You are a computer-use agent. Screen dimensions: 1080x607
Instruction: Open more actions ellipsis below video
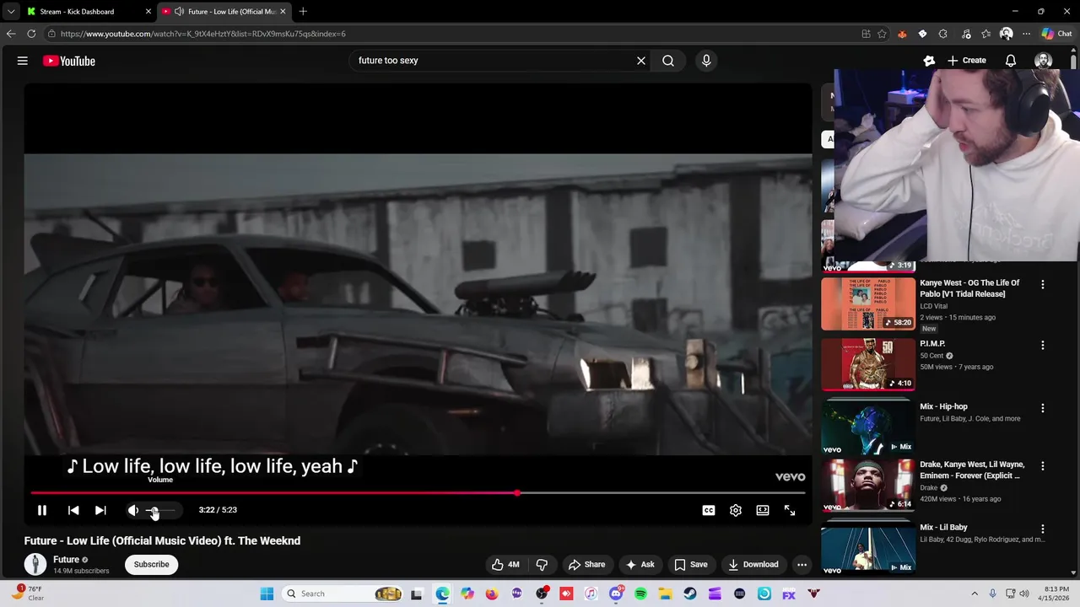click(x=802, y=564)
